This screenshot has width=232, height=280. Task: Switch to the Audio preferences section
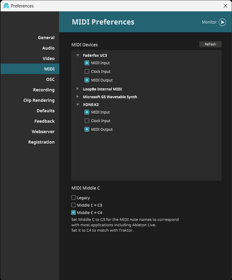click(x=48, y=48)
